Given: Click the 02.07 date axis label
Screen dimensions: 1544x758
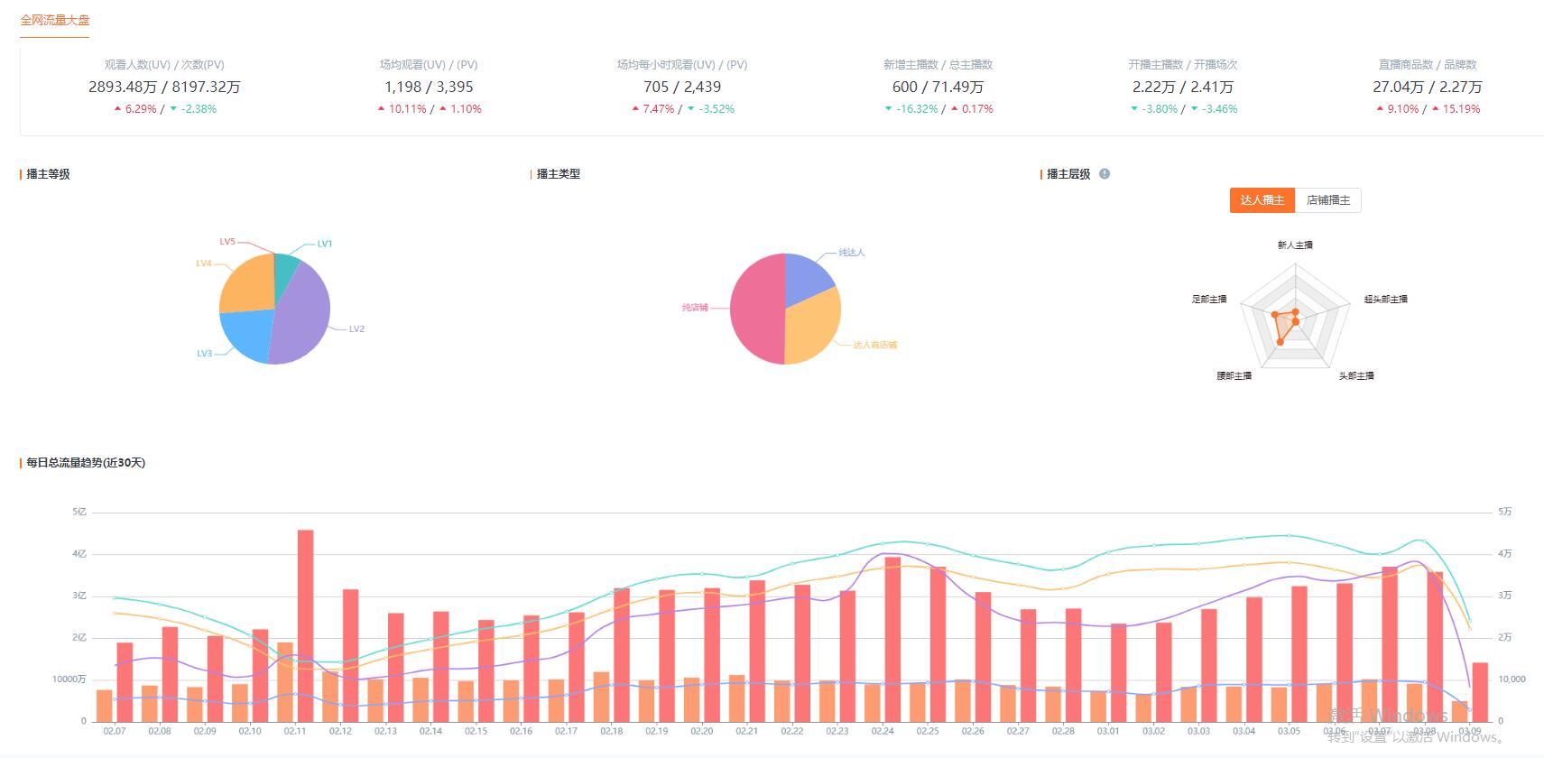Looking at the screenshot, I should (x=115, y=731).
